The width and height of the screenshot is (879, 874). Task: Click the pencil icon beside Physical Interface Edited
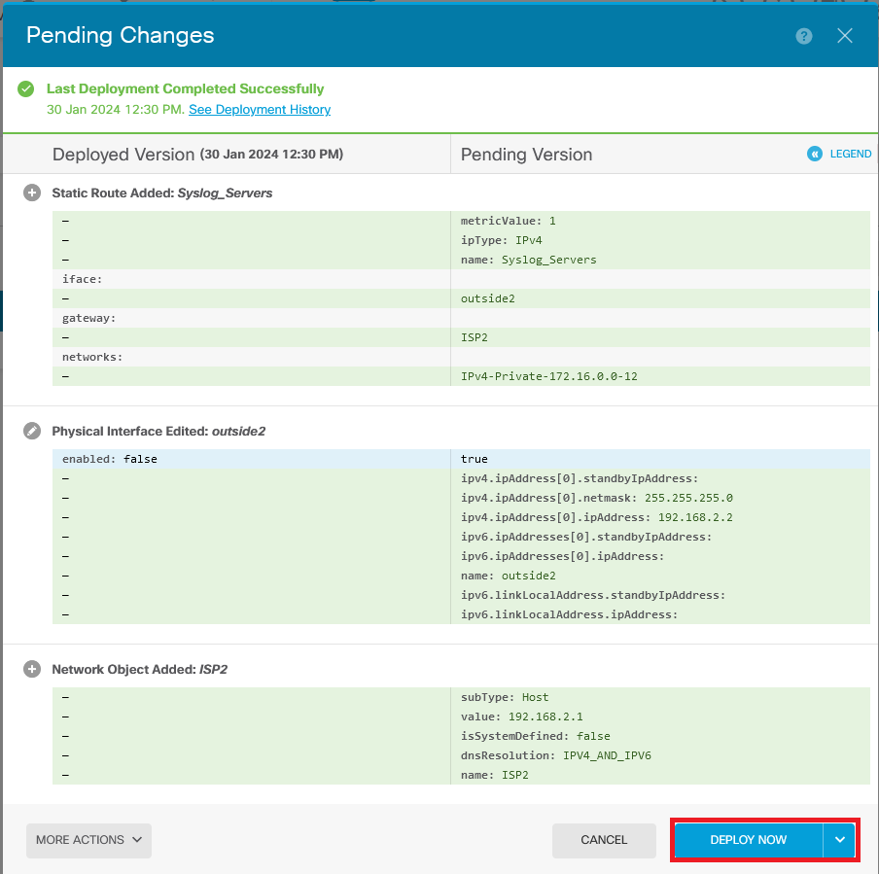coord(32,431)
